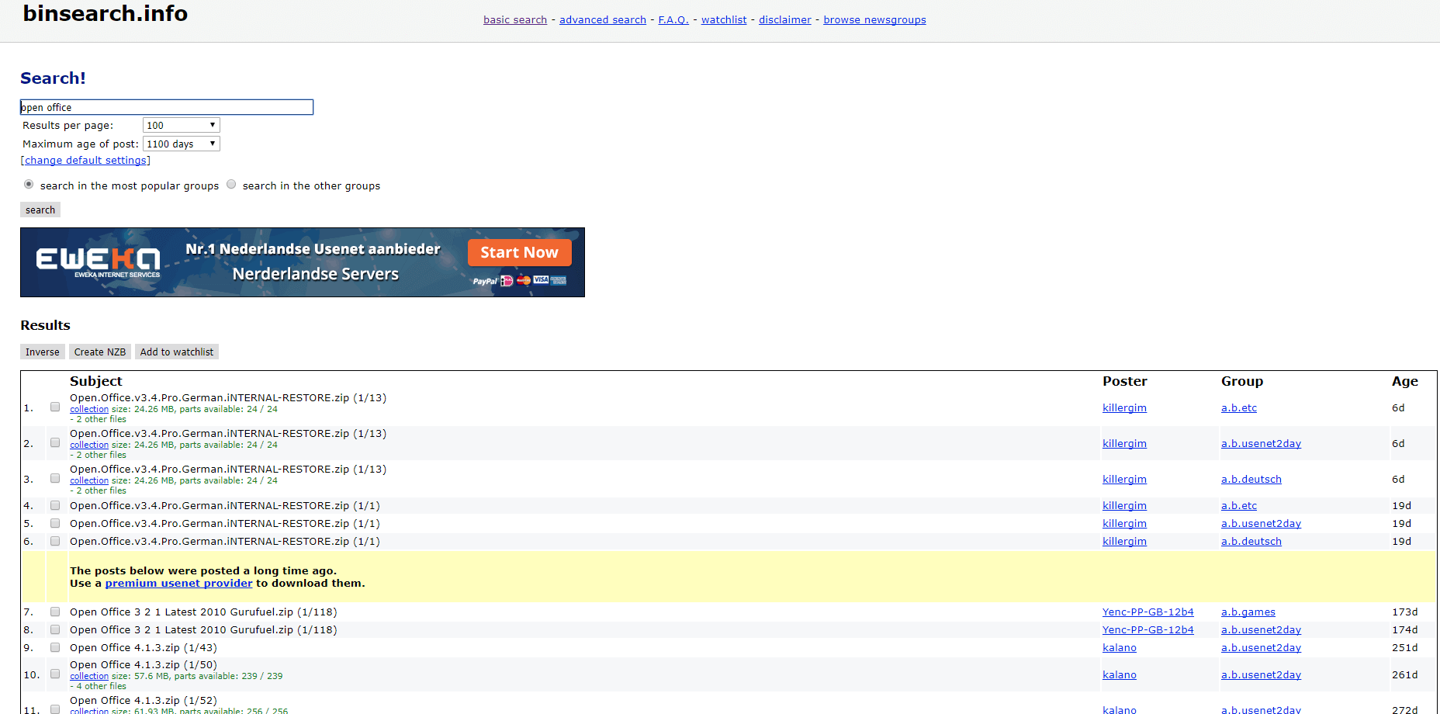Open the F.A.Q. page
Screen dimensions: 1440x714
tap(673, 19)
